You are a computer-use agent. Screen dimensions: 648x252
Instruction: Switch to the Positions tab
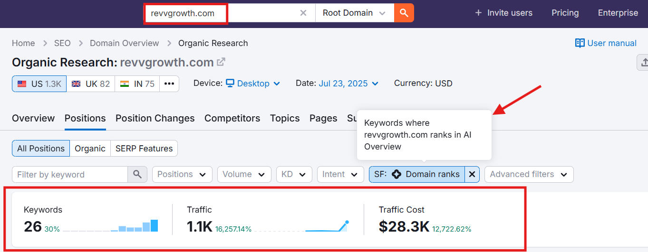pos(85,118)
